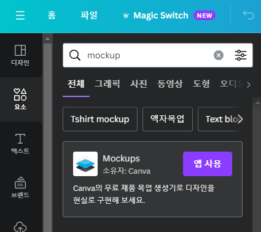Select the Text block suggestion chip

[x=220, y=119]
